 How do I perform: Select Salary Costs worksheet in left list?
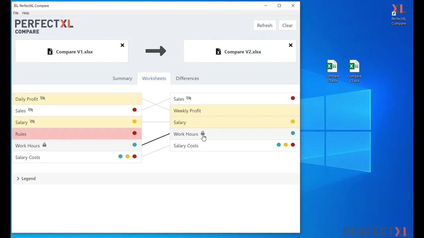(x=77, y=157)
